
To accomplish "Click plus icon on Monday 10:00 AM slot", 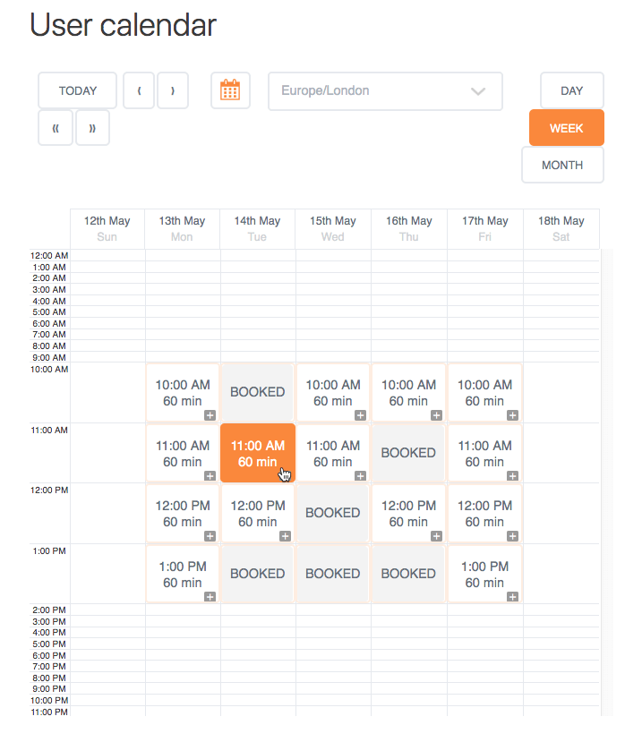I will [x=210, y=415].
